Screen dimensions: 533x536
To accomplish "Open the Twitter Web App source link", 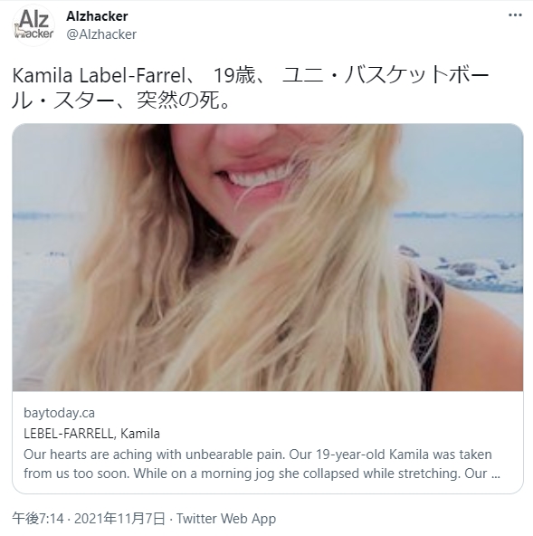I will tap(226, 518).
